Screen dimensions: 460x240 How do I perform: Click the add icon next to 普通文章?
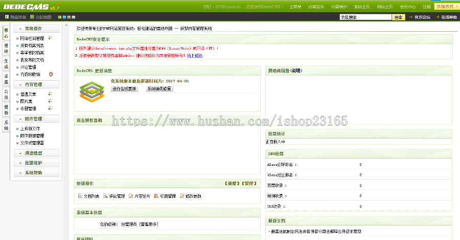click(x=50, y=94)
